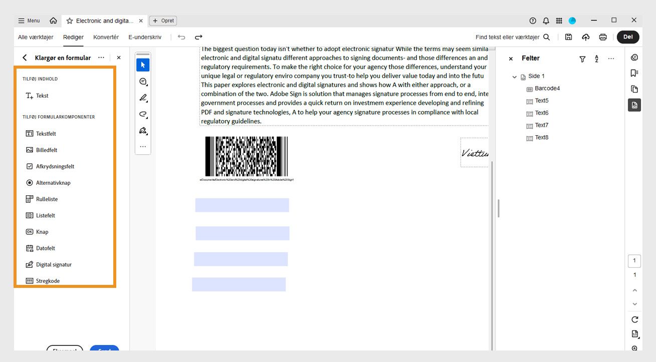Choose the comment tool in the quick toolbar

[143, 82]
